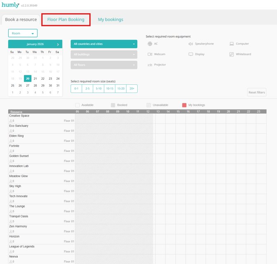Open the Floor Plan Booking tab

(x=66, y=19)
